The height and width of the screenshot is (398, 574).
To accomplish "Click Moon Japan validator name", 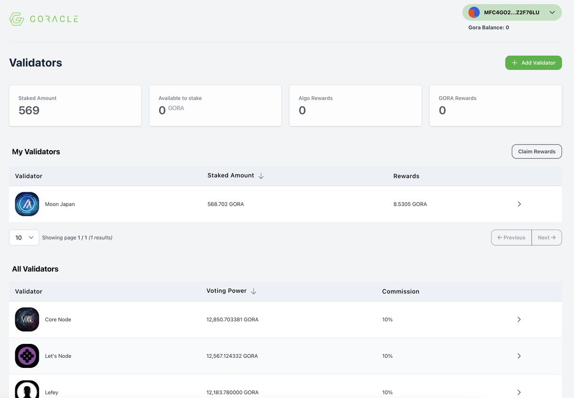I will coord(60,204).
